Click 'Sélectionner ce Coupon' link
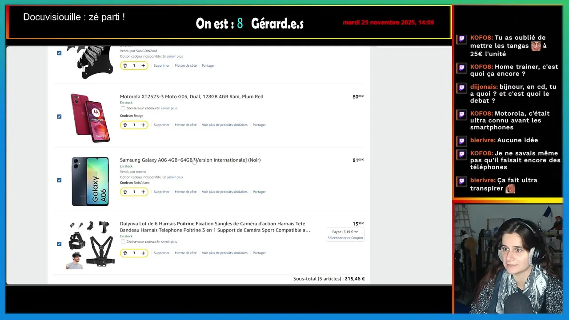The height and width of the screenshot is (320, 569). pyautogui.click(x=345, y=238)
